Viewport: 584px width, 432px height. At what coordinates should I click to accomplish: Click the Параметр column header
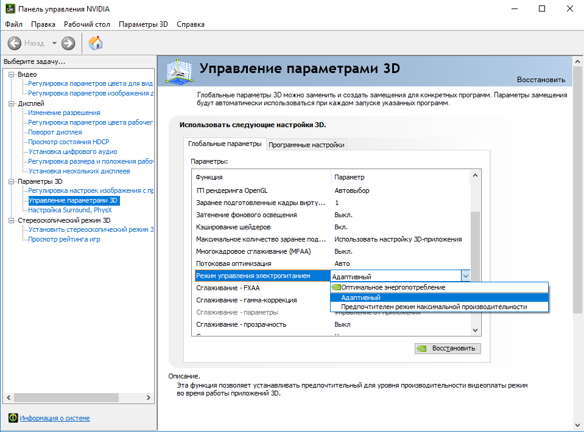400,177
